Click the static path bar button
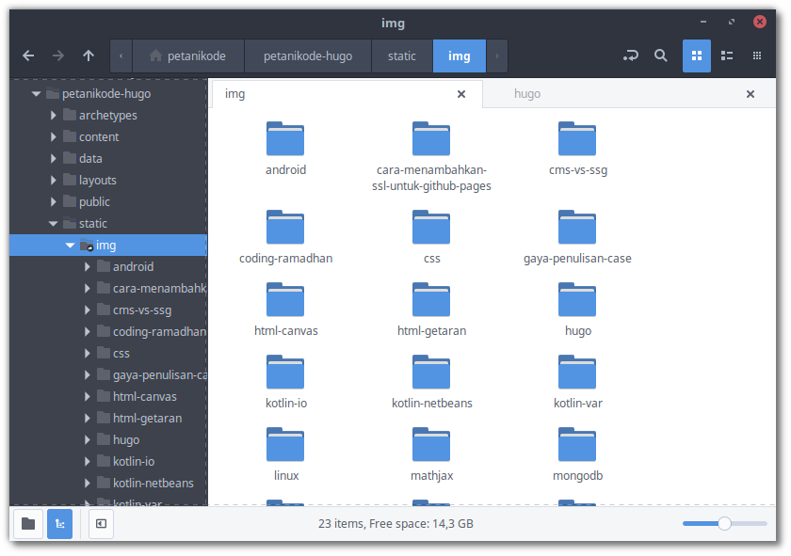The image size is (791, 556). [x=402, y=56]
